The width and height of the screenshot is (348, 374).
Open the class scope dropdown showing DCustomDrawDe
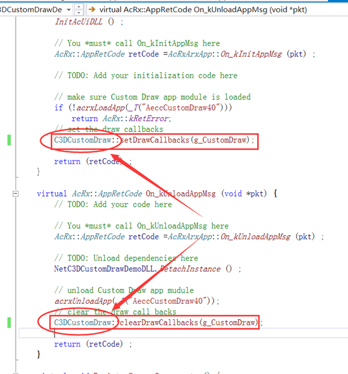(x=36, y=10)
